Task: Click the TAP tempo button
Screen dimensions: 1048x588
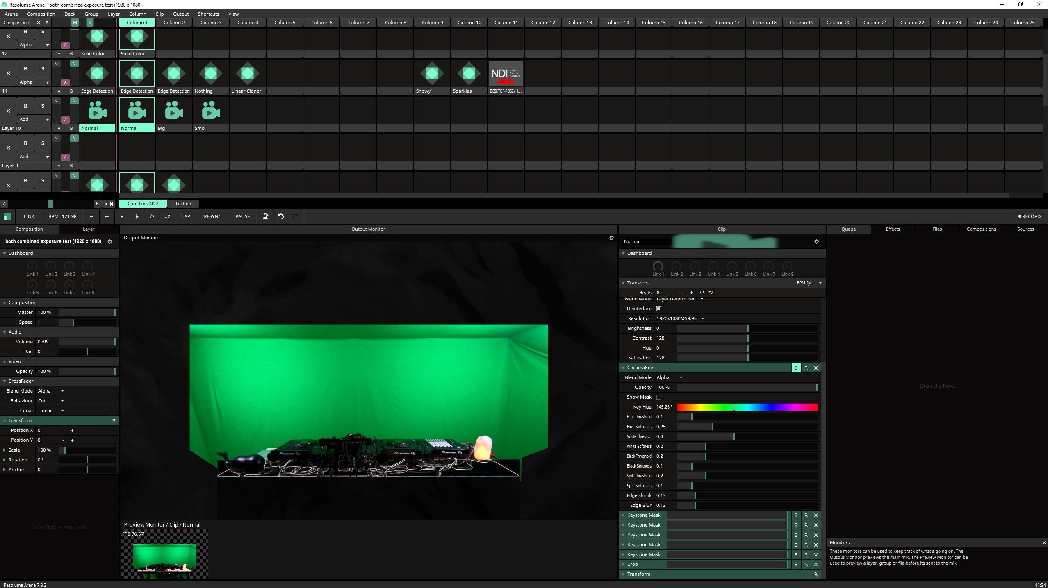Action: click(x=186, y=216)
